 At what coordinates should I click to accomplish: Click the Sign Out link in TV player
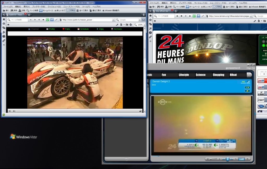(x=251, y=68)
